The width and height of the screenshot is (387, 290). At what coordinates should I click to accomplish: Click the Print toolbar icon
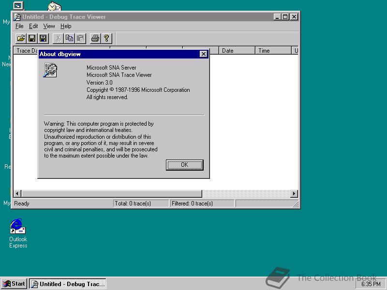tap(95, 39)
